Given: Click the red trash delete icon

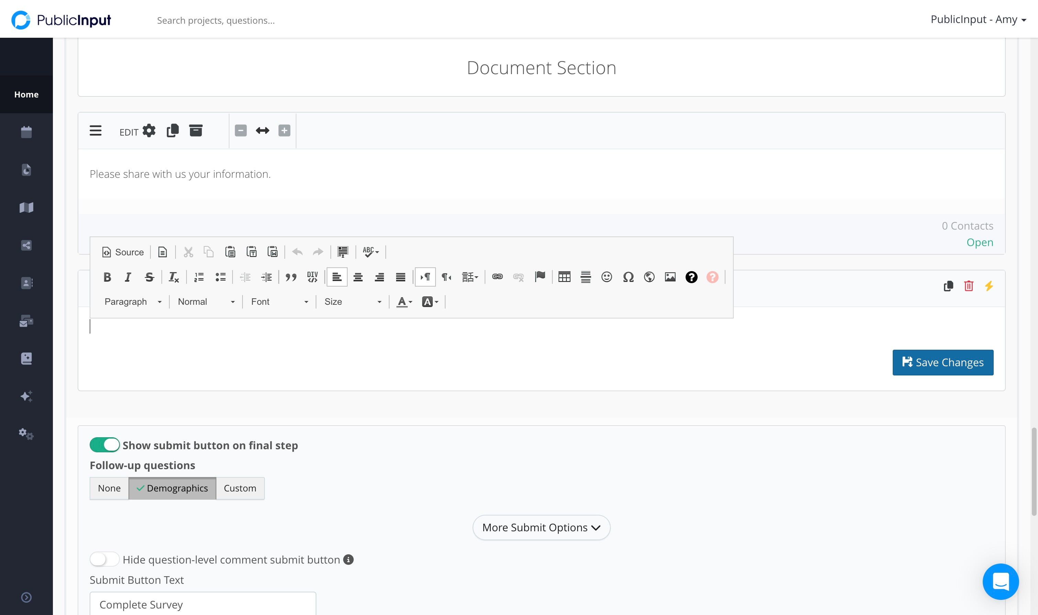Looking at the screenshot, I should click(x=968, y=286).
